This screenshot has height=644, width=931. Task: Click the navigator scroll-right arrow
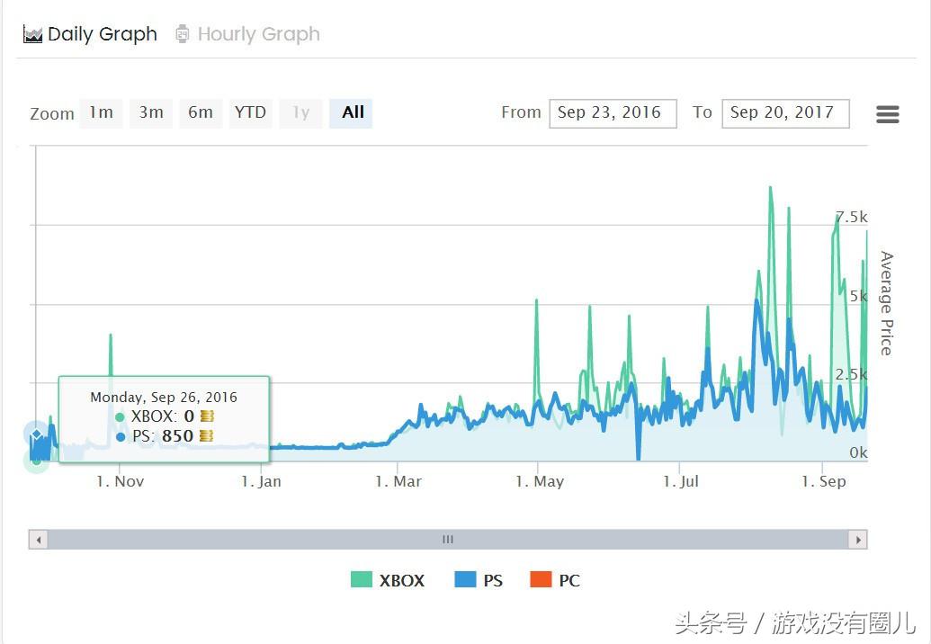point(858,540)
